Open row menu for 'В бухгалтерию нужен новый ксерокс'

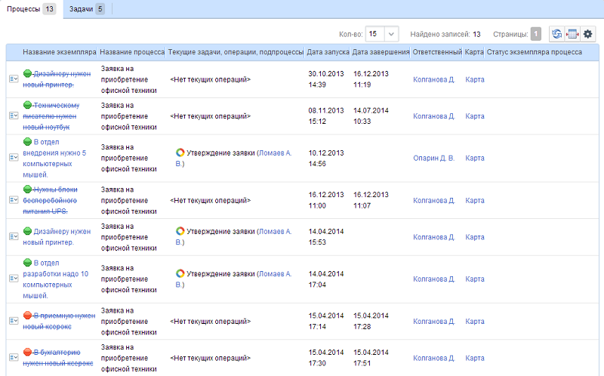pyautogui.click(x=14, y=358)
